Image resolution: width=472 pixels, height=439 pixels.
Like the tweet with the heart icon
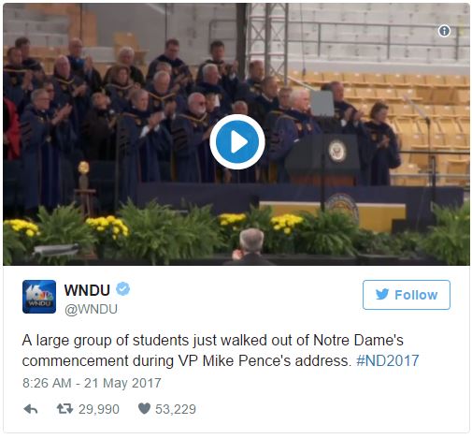144,408
